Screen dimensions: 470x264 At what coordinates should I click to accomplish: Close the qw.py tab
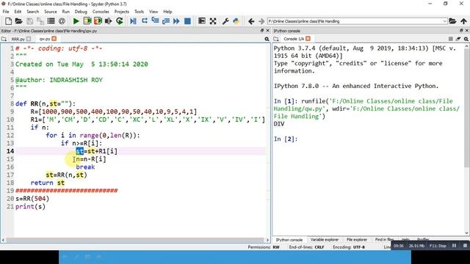tap(54, 39)
